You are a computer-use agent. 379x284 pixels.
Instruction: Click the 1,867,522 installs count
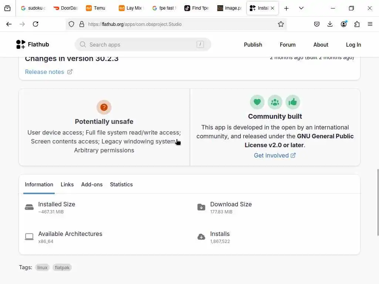point(220,241)
